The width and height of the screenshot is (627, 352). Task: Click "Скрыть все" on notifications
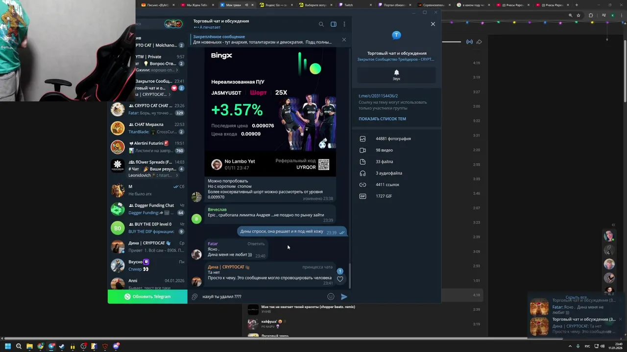coord(576,297)
